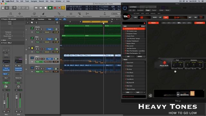Open the Mixer icon in control bar
Viewport: 206px width, 116px height.
click(23, 8)
